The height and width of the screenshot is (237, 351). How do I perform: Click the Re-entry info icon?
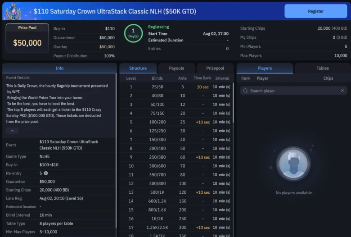45,173
